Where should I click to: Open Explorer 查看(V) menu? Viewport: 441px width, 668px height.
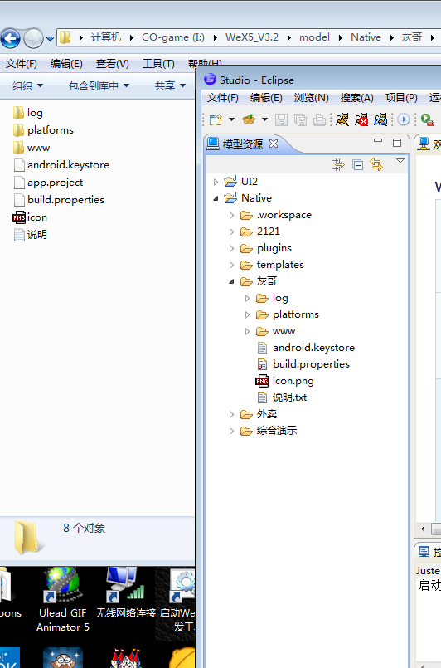[x=113, y=64]
